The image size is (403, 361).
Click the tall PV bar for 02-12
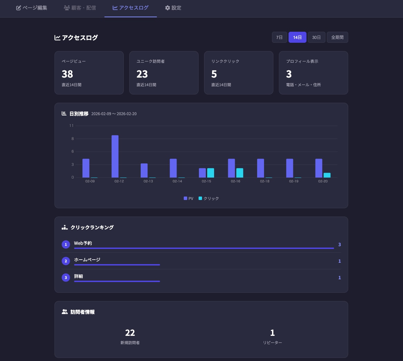(x=115, y=156)
